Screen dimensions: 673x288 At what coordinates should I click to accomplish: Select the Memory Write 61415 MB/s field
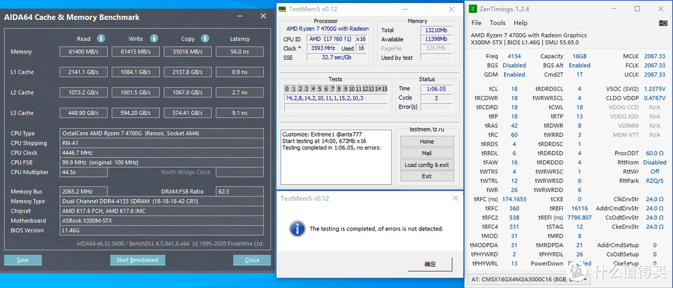coord(136,52)
